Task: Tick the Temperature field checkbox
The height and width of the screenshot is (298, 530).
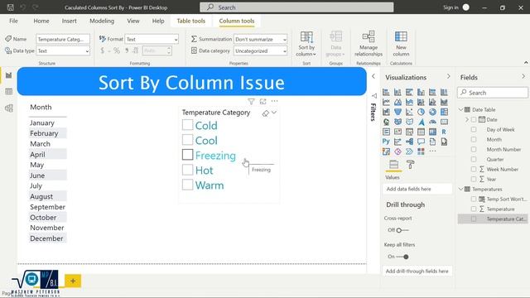Action: 474,209
